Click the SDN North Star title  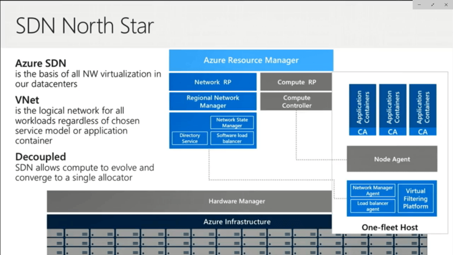[x=85, y=26]
